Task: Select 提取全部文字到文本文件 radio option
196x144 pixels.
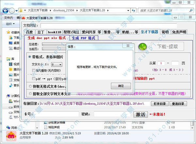Action: (30, 94)
